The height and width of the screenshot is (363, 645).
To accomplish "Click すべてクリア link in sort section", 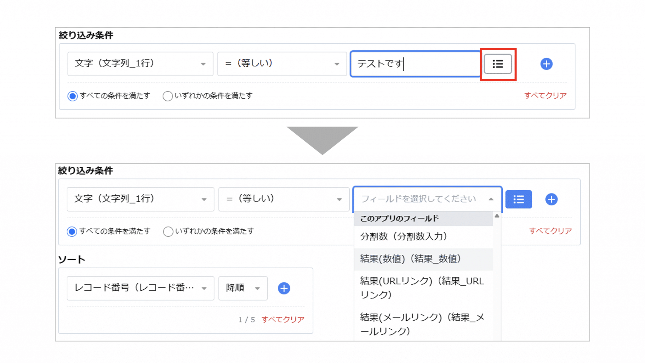I will [x=283, y=320].
